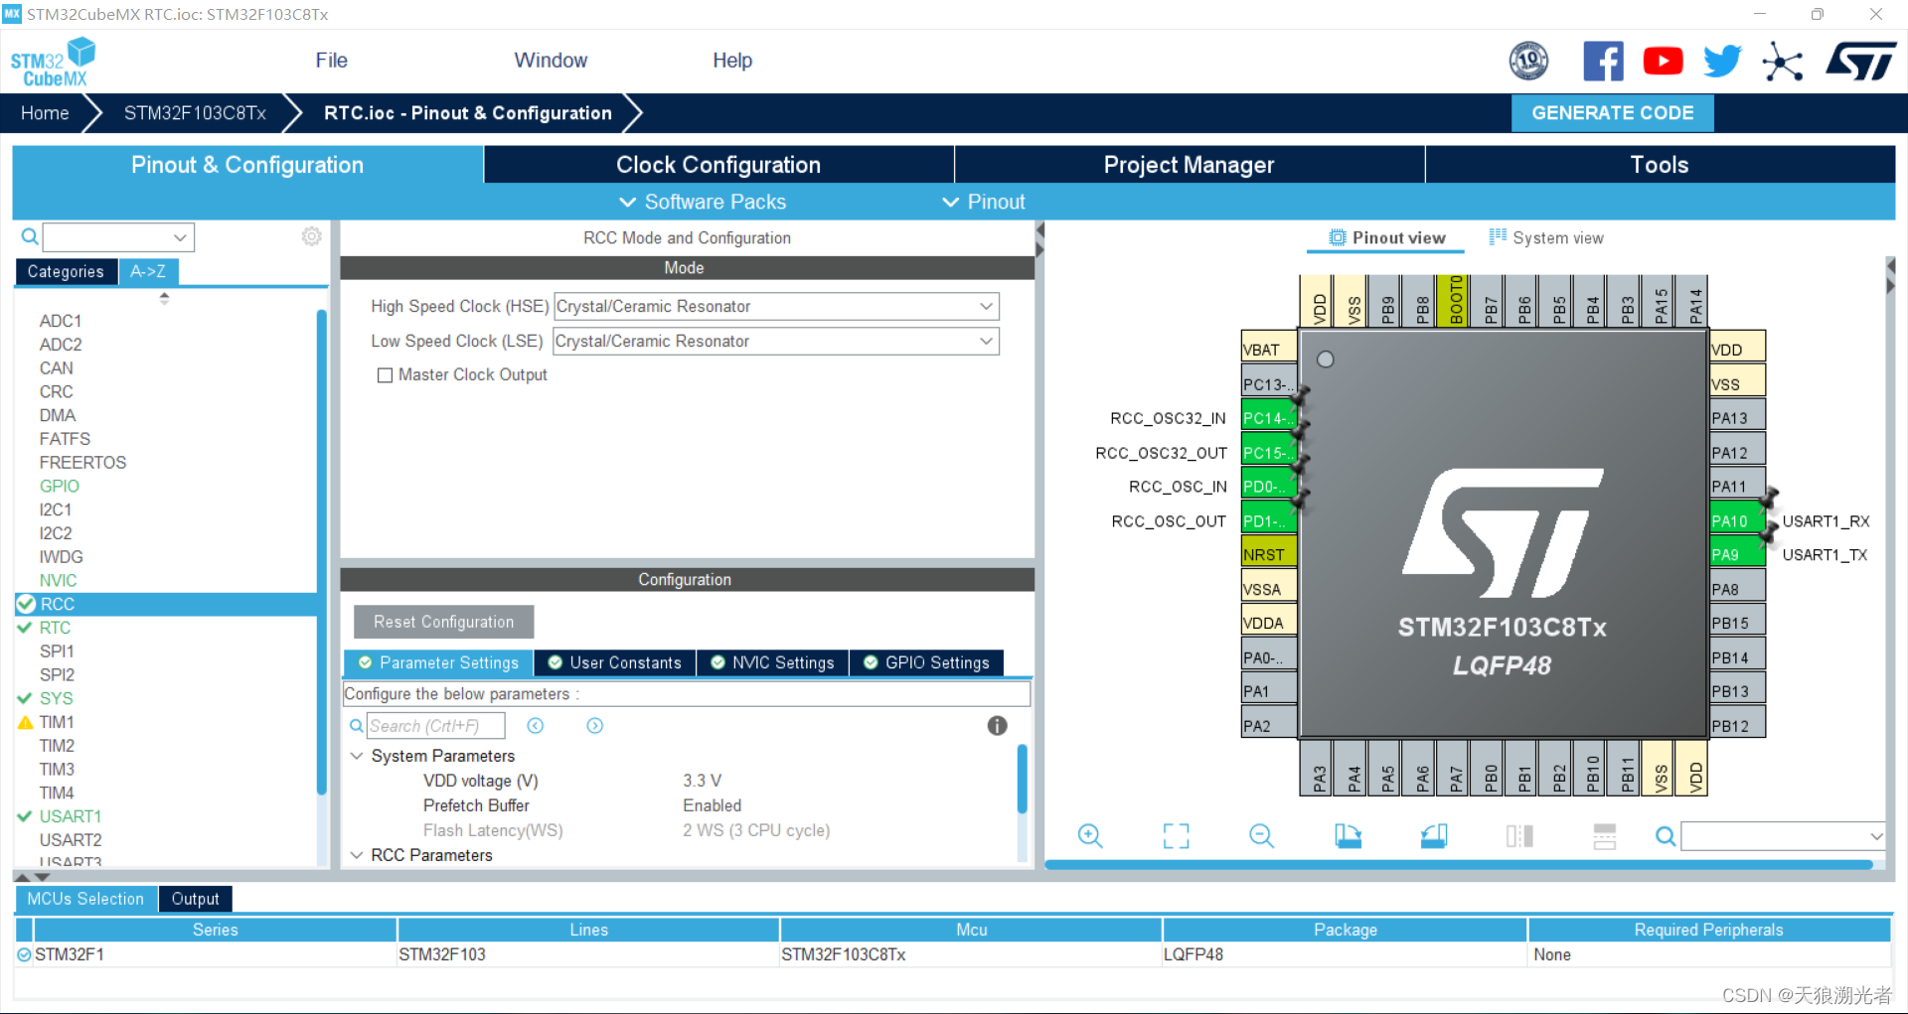Viewport: 1908px width, 1014px height.
Task: Rotate the chip view counter-clockwise
Action: [1433, 836]
